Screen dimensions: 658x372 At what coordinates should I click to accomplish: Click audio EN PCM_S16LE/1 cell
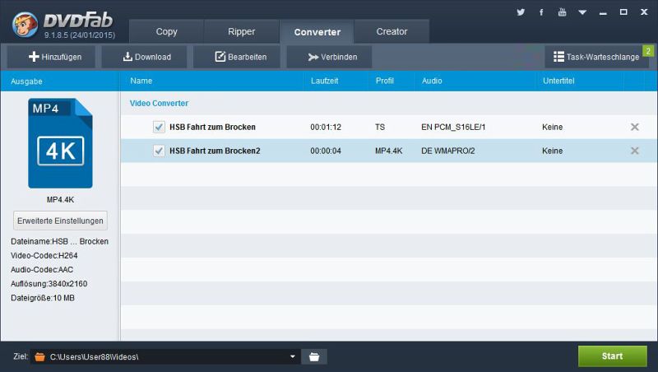pyautogui.click(x=453, y=127)
